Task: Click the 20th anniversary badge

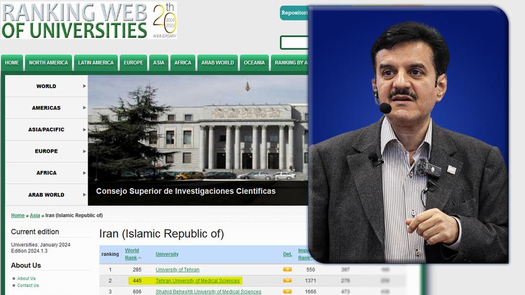Action: (164, 20)
